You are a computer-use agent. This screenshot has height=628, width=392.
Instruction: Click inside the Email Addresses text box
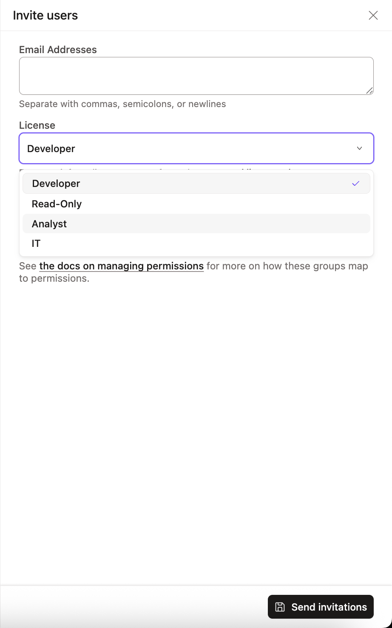196,75
